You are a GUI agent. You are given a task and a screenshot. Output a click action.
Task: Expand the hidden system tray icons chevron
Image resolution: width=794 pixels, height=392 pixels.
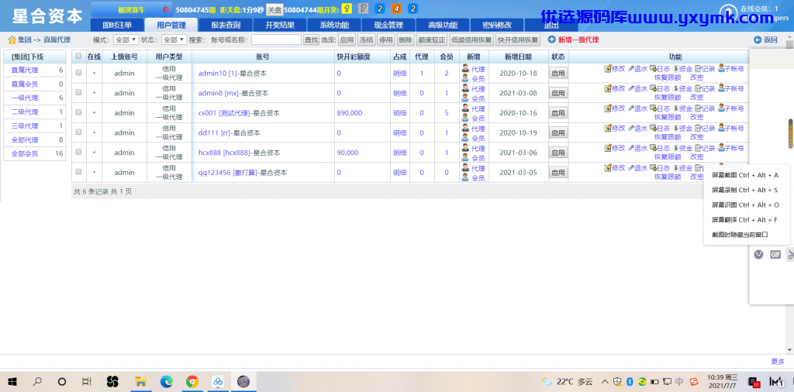pyautogui.click(x=605, y=381)
